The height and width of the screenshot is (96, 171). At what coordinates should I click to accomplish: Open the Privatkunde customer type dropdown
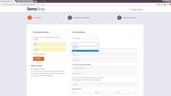85,38
